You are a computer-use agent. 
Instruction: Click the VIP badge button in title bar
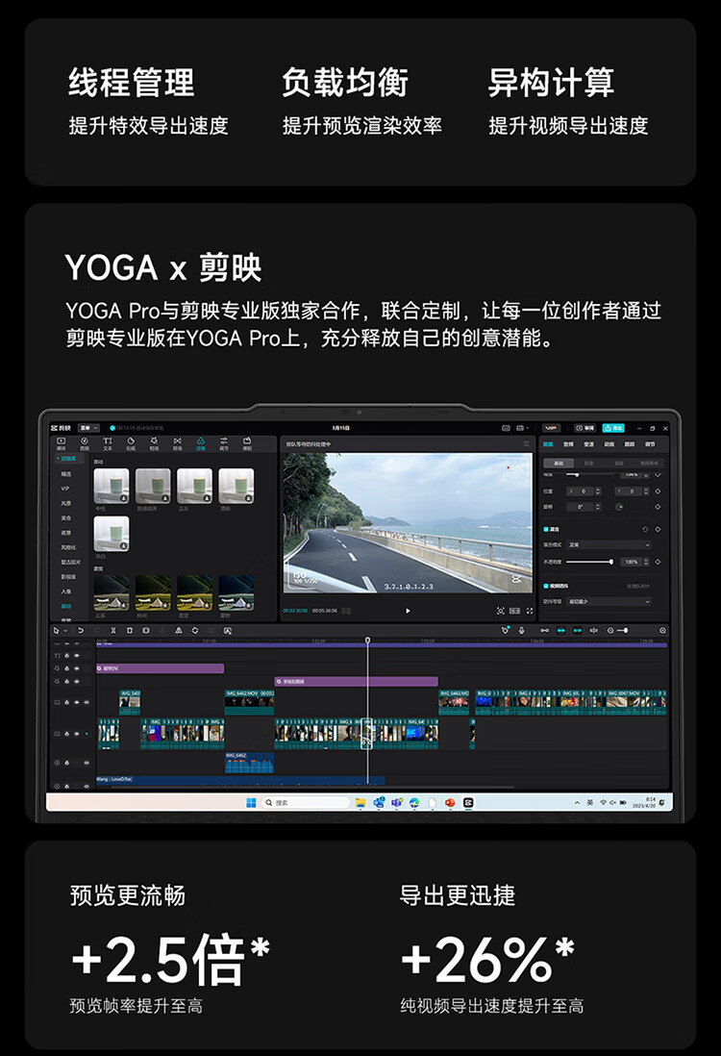pyautogui.click(x=552, y=428)
